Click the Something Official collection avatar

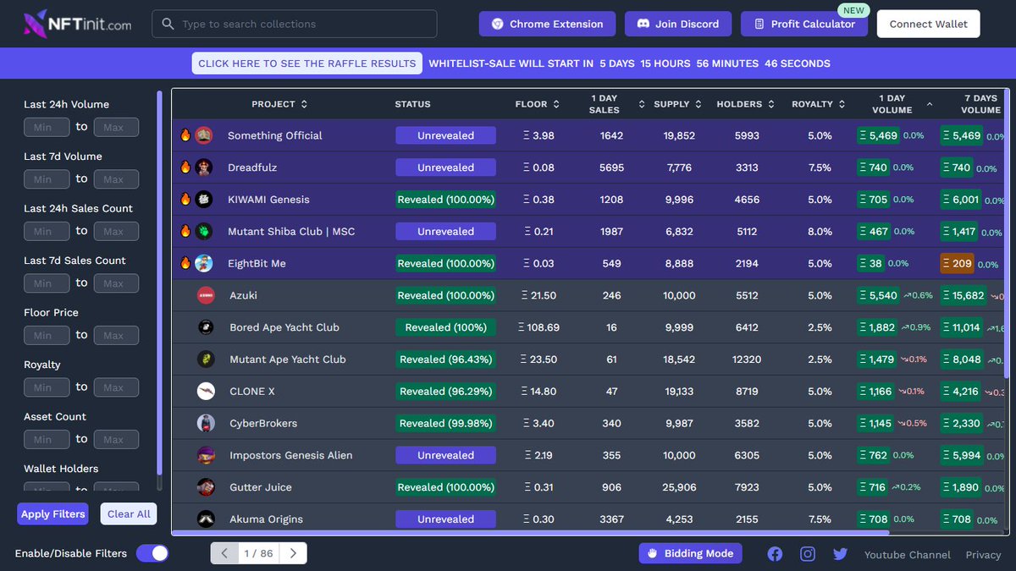point(203,135)
